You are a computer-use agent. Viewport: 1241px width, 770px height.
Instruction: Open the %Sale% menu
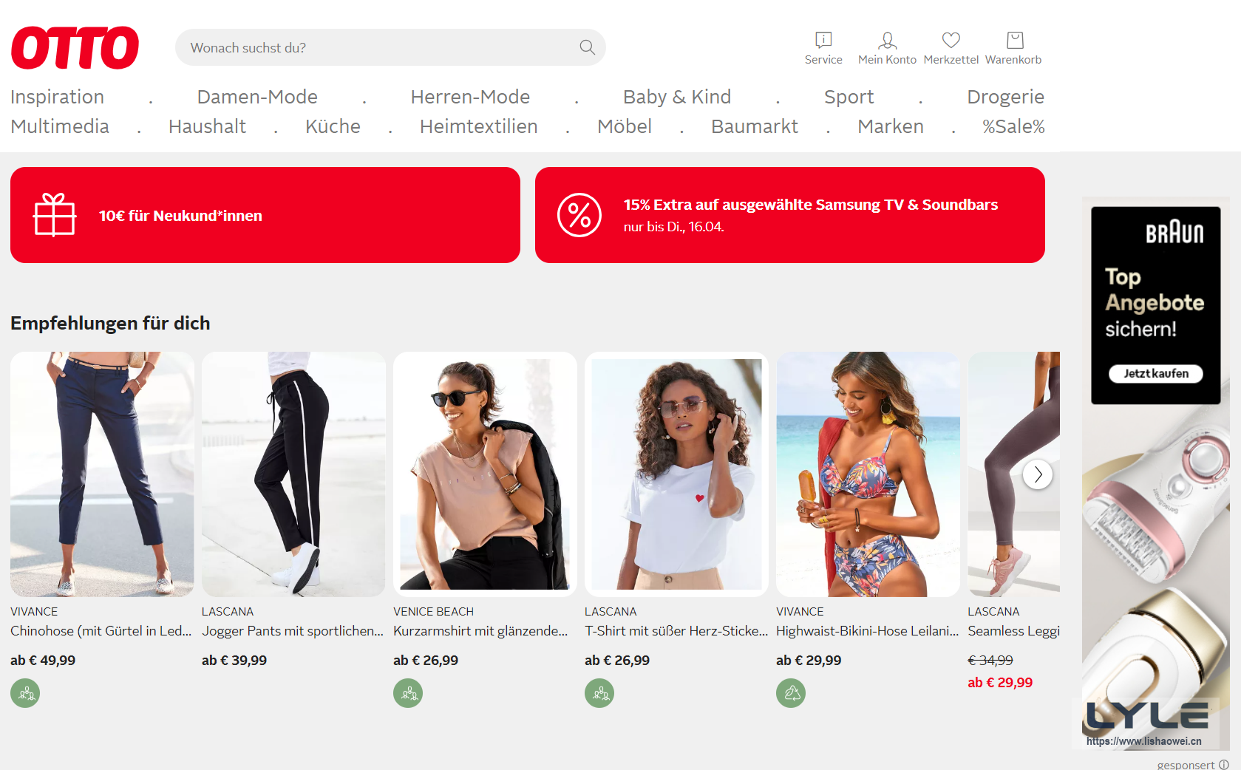point(1013,126)
